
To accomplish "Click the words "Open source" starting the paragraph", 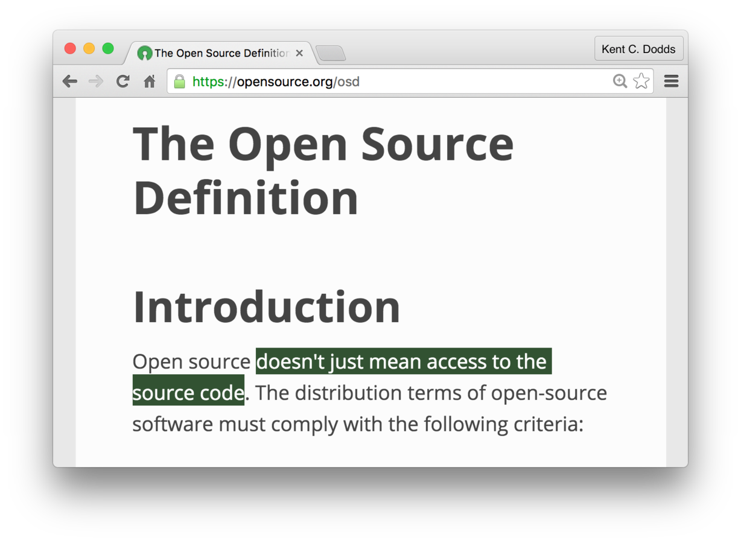I will click(191, 362).
